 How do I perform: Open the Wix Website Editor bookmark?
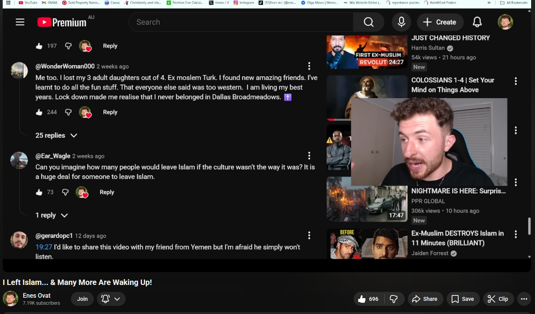362,3
